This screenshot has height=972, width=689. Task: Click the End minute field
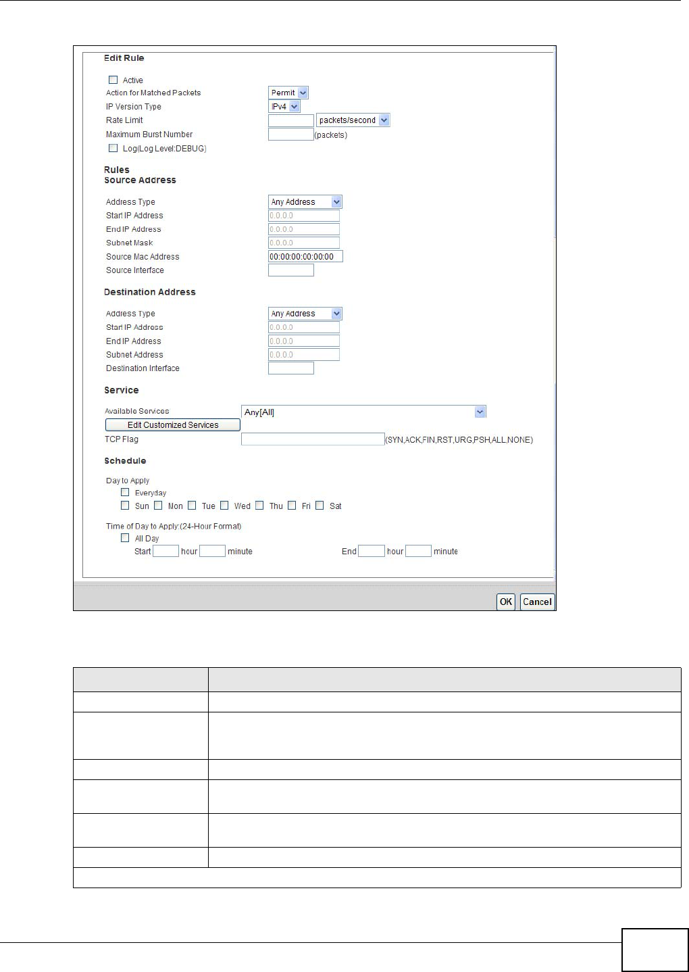coord(418,551)
